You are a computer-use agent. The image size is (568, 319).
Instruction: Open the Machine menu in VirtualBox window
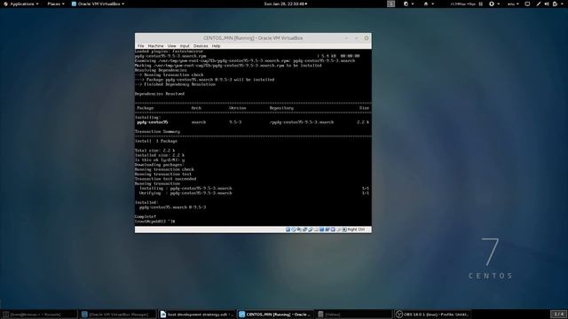pos(156,46)
